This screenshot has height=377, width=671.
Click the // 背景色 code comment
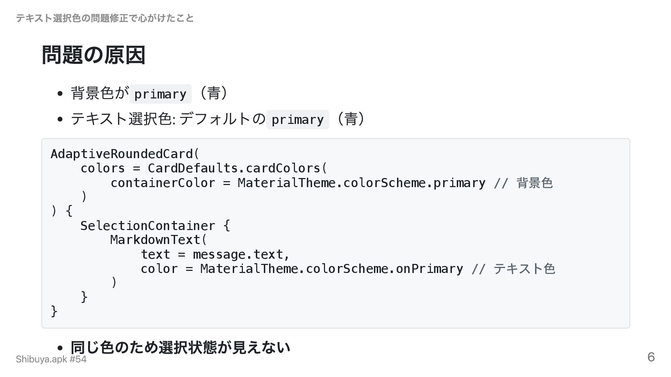(523, 183)
